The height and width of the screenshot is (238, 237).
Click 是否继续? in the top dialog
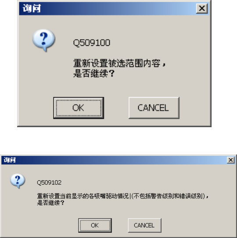point(94,73)
